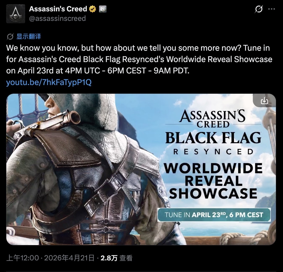Screen dimensions: 283x272
Task: View the 2.8万 查看 view count
Action: click(116, 258)
